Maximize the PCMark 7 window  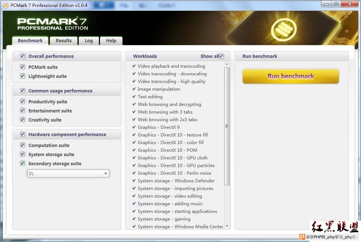336,4
